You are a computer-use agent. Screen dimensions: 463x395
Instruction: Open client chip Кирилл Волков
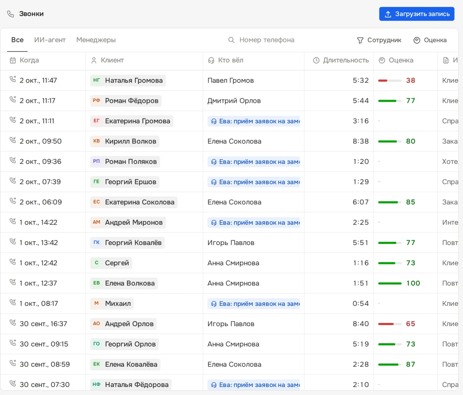125,141
